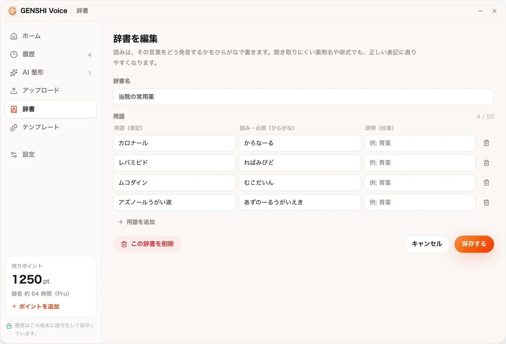
Task: Open AI 整形 in the sidebar
Action: 51,72
